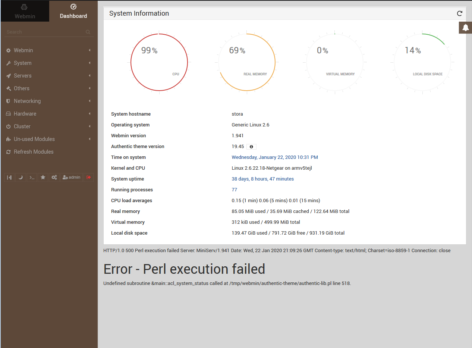Viewport: 472px width, 348px height.
Task: Expand the Networking section
Action: [27, 101]
